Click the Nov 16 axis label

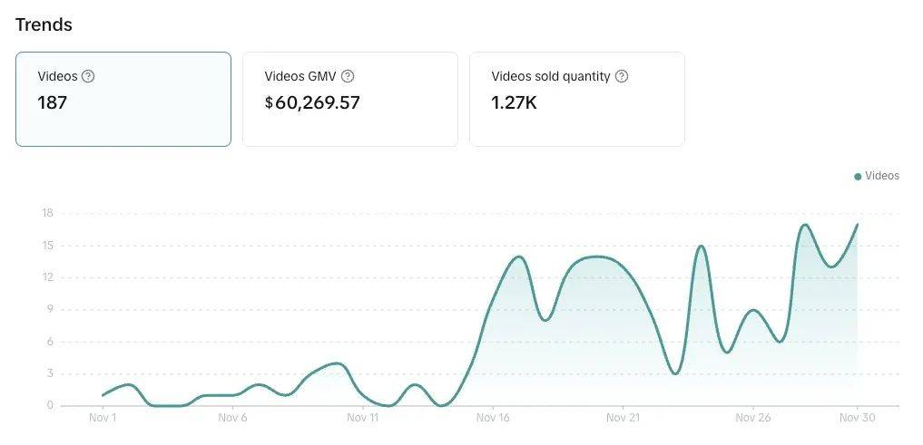click(x=493, y=418)
